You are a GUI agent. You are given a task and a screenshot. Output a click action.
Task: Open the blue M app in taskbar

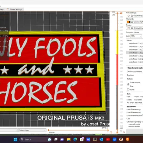(x=88, y=139)
